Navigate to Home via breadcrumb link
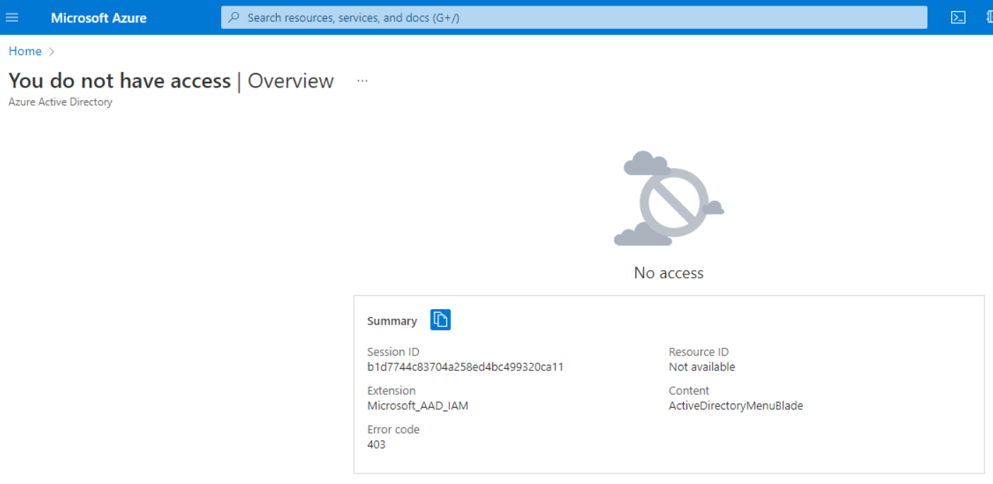 pos(25,51)
